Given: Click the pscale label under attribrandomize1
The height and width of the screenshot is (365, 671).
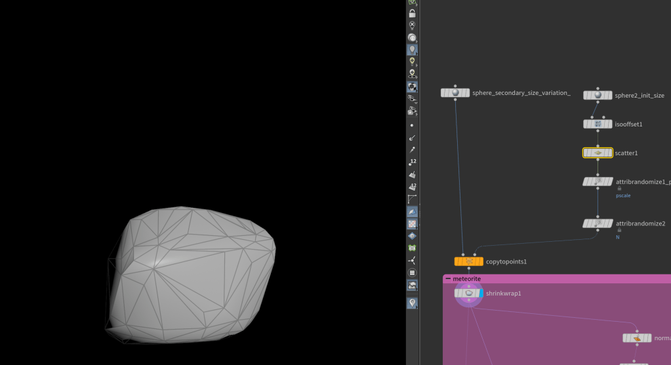Looking at the screenshot, I should pos(622,195).
